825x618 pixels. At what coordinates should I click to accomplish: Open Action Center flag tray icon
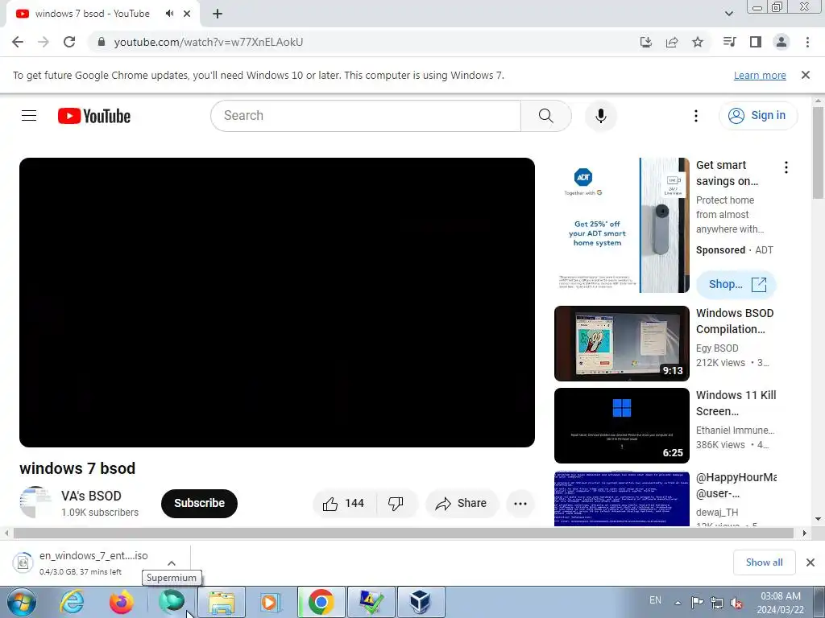click(697, 603)
